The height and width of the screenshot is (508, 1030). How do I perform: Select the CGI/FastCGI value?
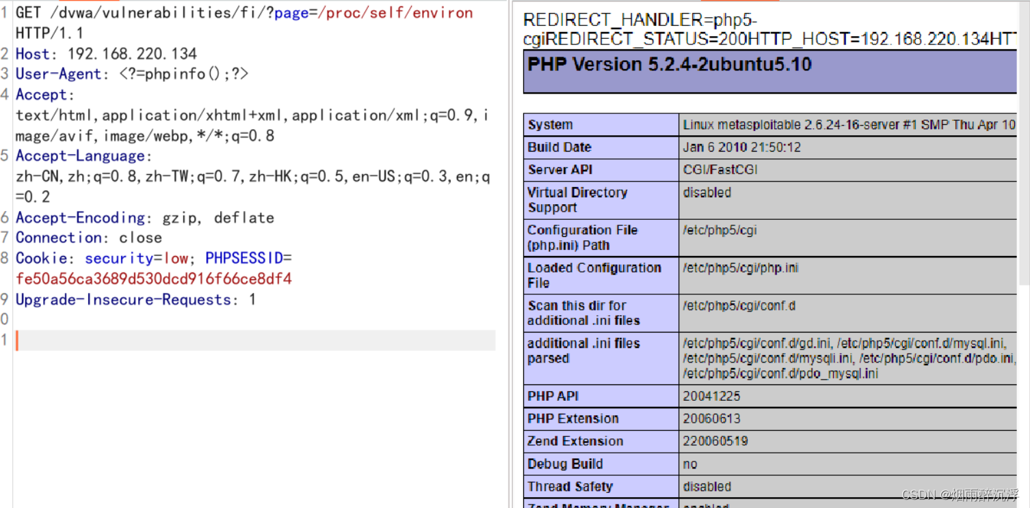719,170
